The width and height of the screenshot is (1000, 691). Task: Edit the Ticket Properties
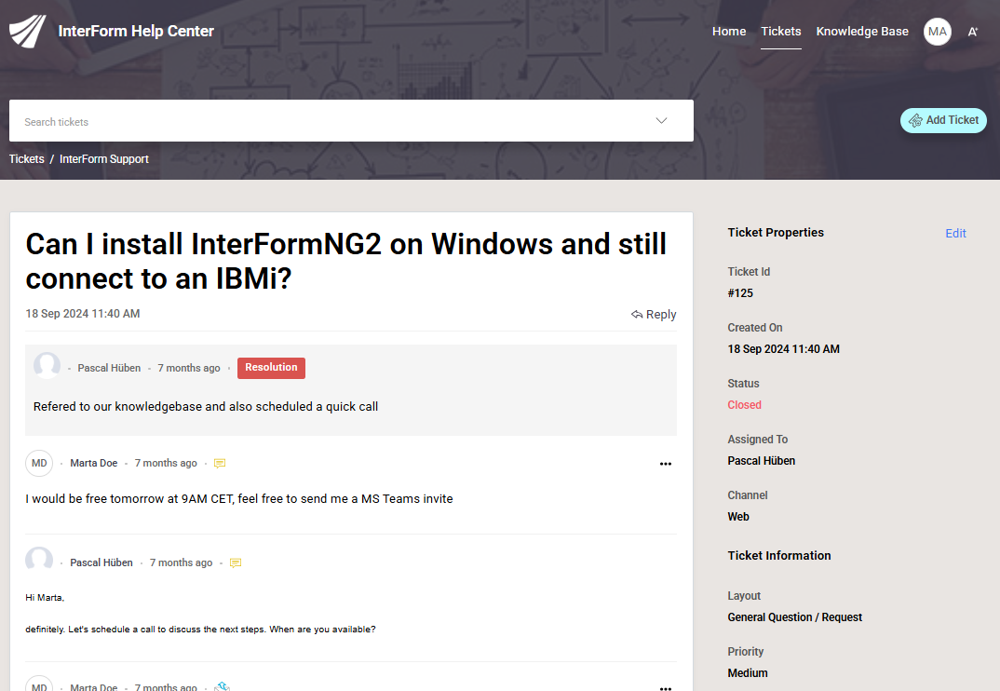click(955, 234)
